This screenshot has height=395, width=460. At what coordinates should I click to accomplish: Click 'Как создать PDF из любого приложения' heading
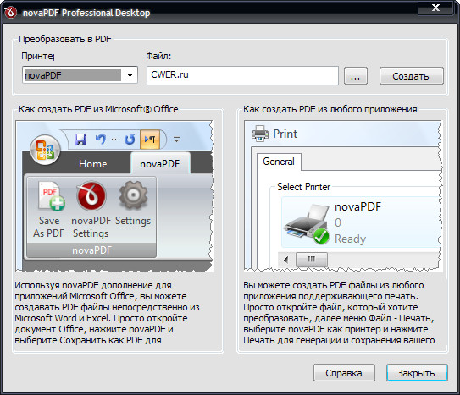(330, 109)
